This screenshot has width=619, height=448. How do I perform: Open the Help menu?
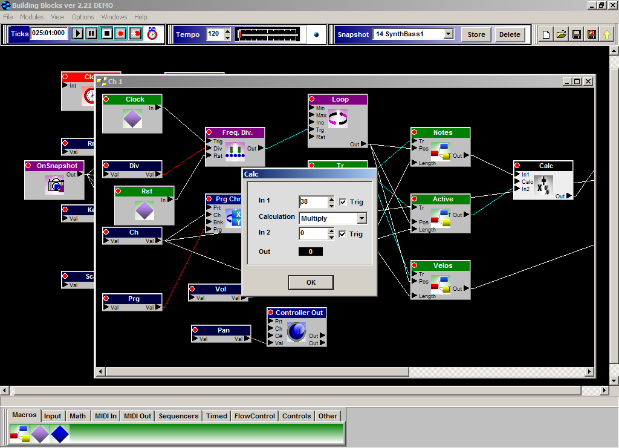(x=140, y=17)
